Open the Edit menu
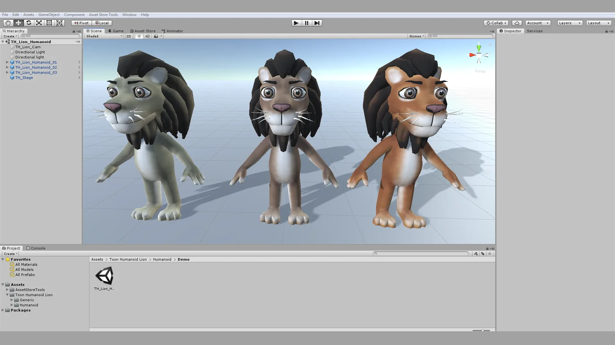The image size is (615, 345). (16, 15)
